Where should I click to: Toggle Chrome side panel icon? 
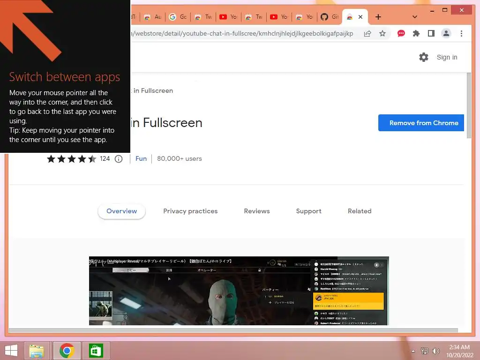(x=431, y=33)
